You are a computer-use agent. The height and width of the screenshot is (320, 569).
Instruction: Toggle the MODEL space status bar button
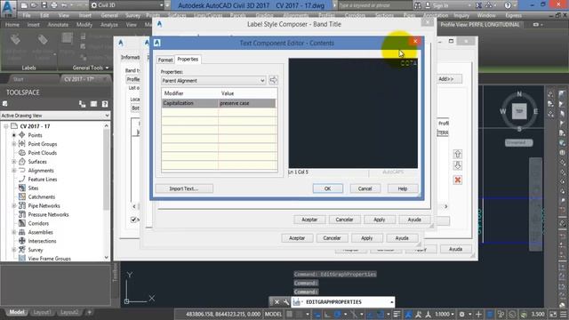pyautogui.click(x=273, y=314)
